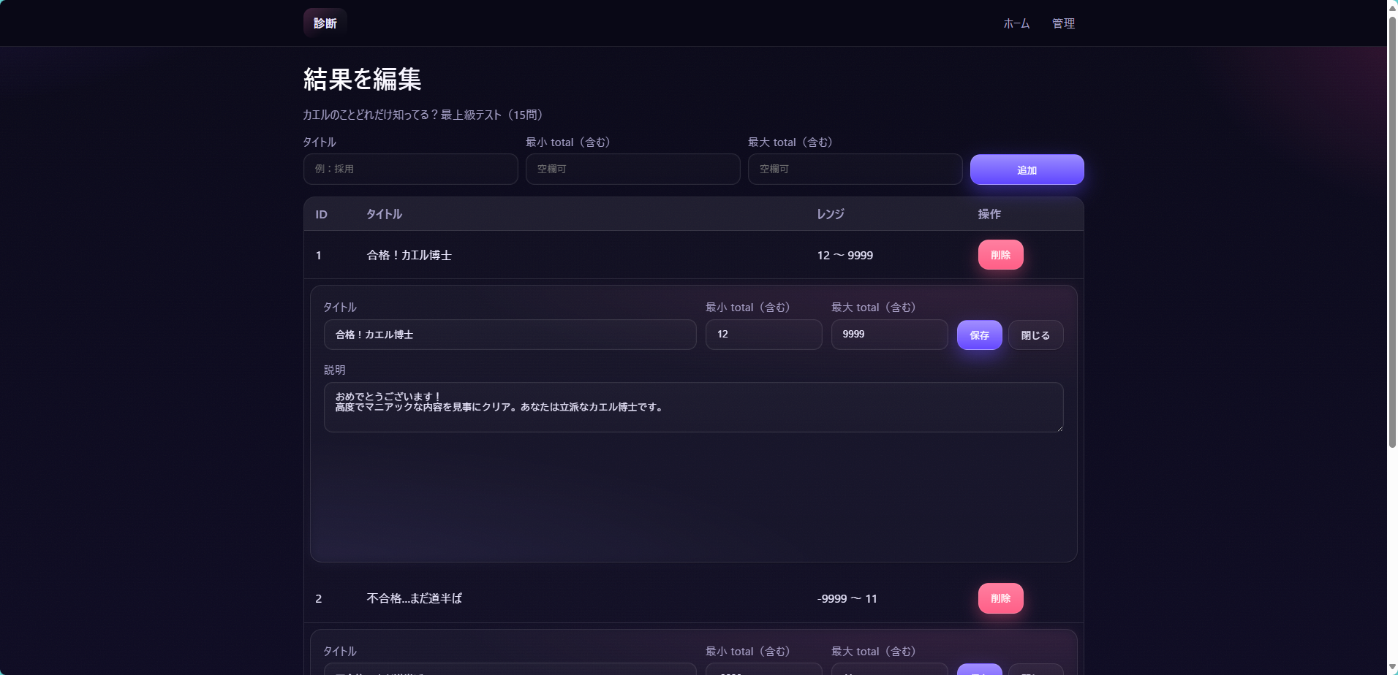Edit title field containing 合格！カエル博士
Viewport: 1398px width, 675px height.
tap(510, 335)
